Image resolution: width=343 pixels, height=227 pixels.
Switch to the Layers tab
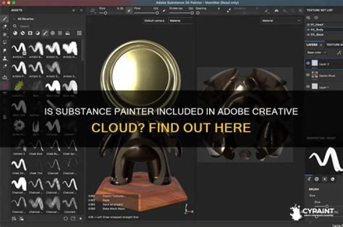(313, 44)
